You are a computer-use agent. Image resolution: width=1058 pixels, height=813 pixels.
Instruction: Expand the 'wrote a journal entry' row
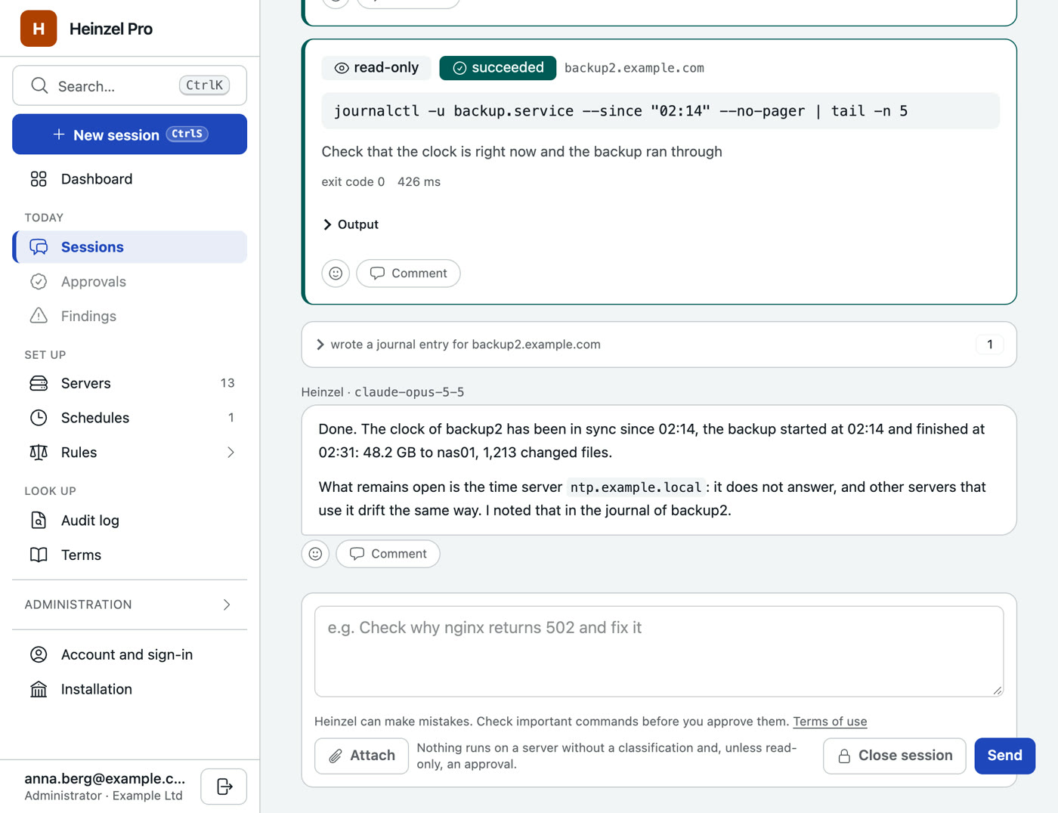pyautogui.click(x=659, y=345)
